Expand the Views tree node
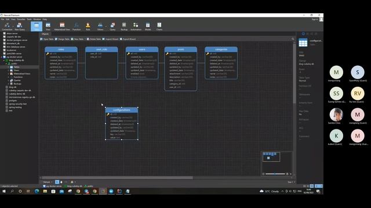Image resolution: width=371 pixels, height=208 pixels. tap(9, 70)
